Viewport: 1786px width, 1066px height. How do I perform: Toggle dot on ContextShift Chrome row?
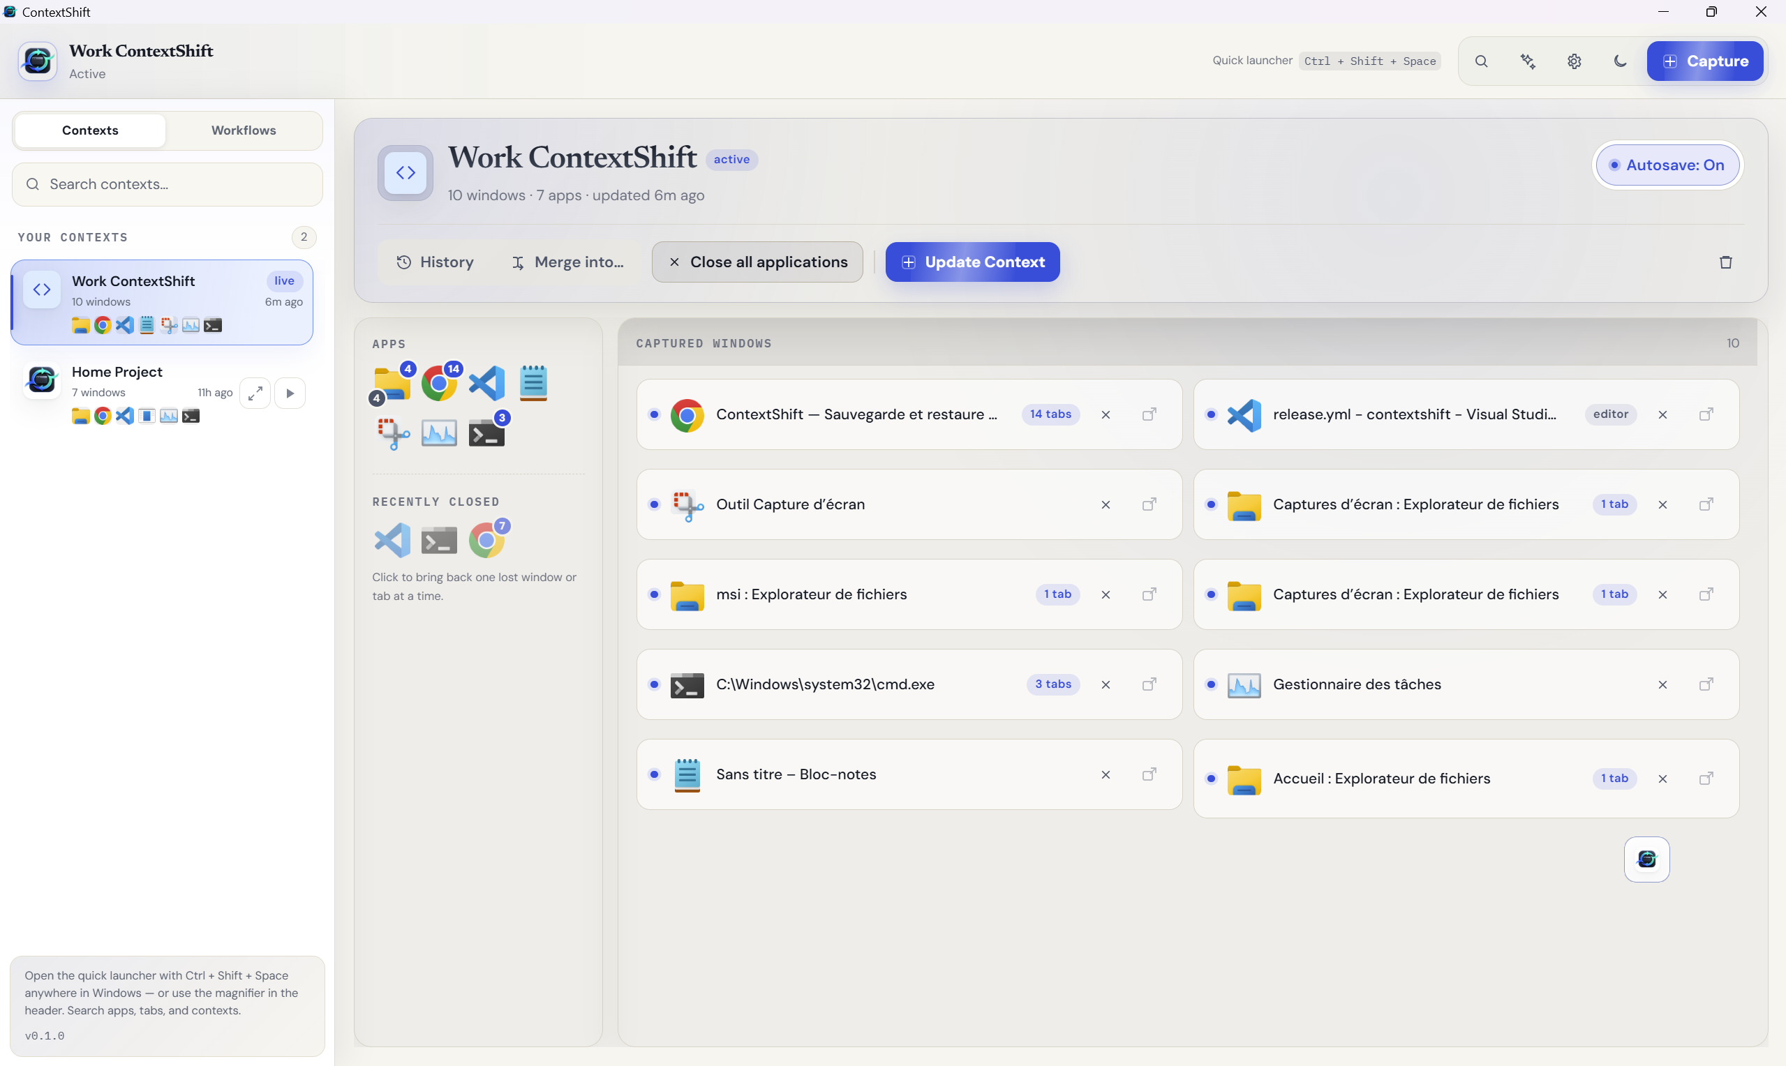pos(654,414)
